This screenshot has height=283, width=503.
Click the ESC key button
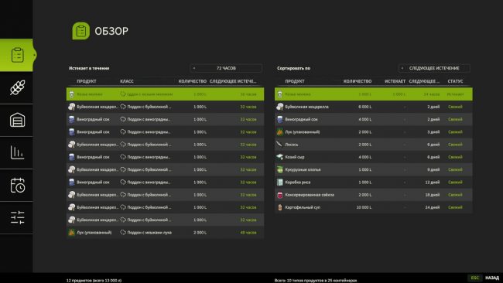pyautogui.click(x=475, y=278)
